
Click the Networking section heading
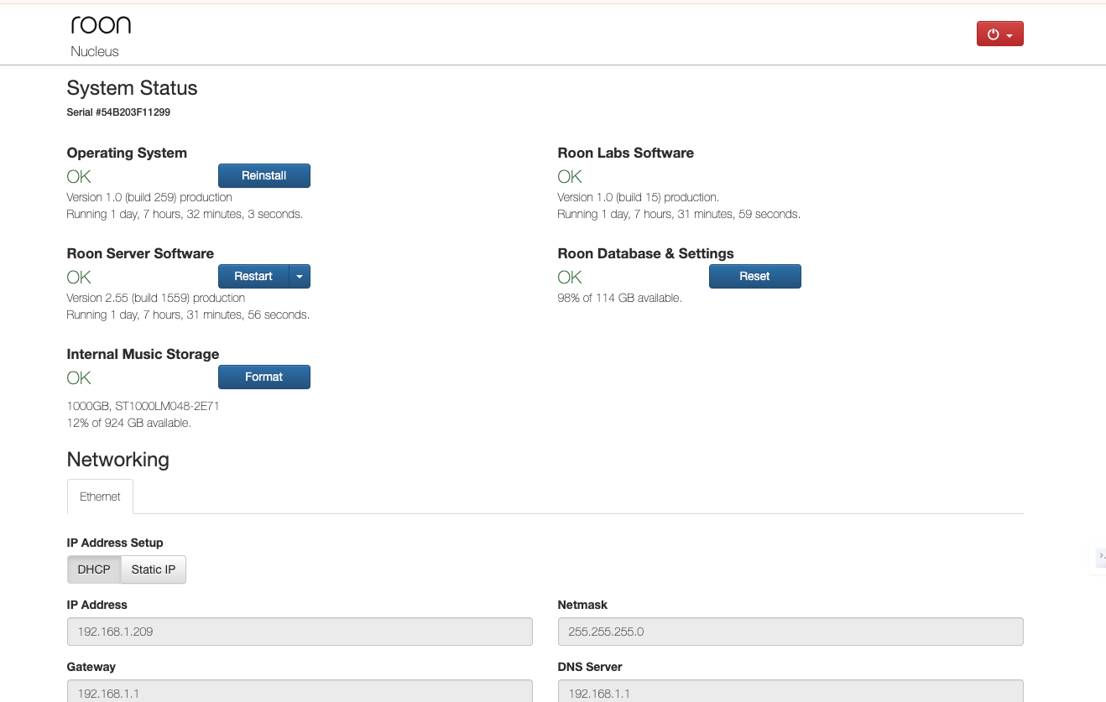[117, 460]
